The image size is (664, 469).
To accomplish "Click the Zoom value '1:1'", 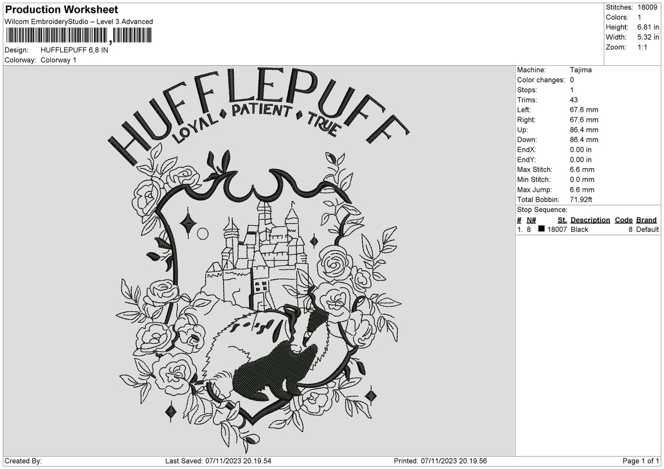I will [x=642, y=47].
